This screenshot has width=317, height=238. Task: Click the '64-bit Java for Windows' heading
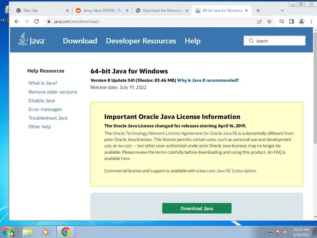pos(129,71)
